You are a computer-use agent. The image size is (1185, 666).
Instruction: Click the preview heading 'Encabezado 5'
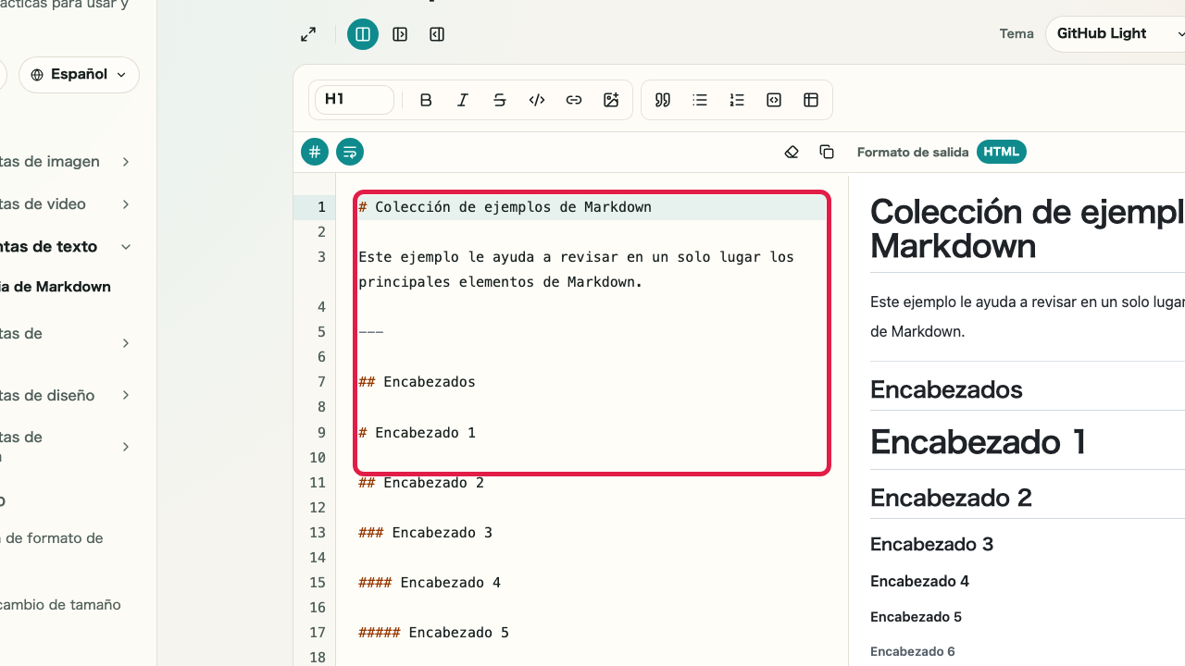(x=916, y=617)
